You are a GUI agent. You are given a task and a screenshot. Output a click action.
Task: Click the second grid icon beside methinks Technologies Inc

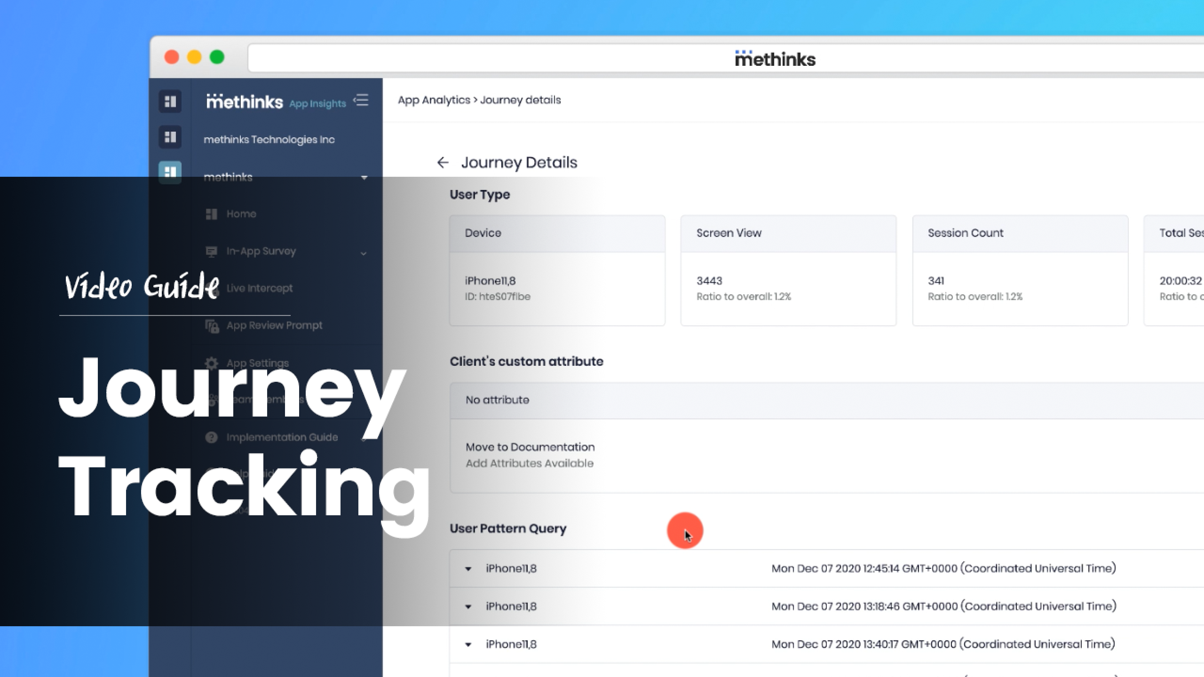[170, 137]
